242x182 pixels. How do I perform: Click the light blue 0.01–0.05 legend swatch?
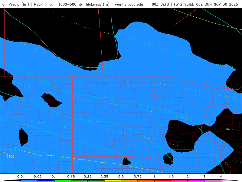click(29, 180)
